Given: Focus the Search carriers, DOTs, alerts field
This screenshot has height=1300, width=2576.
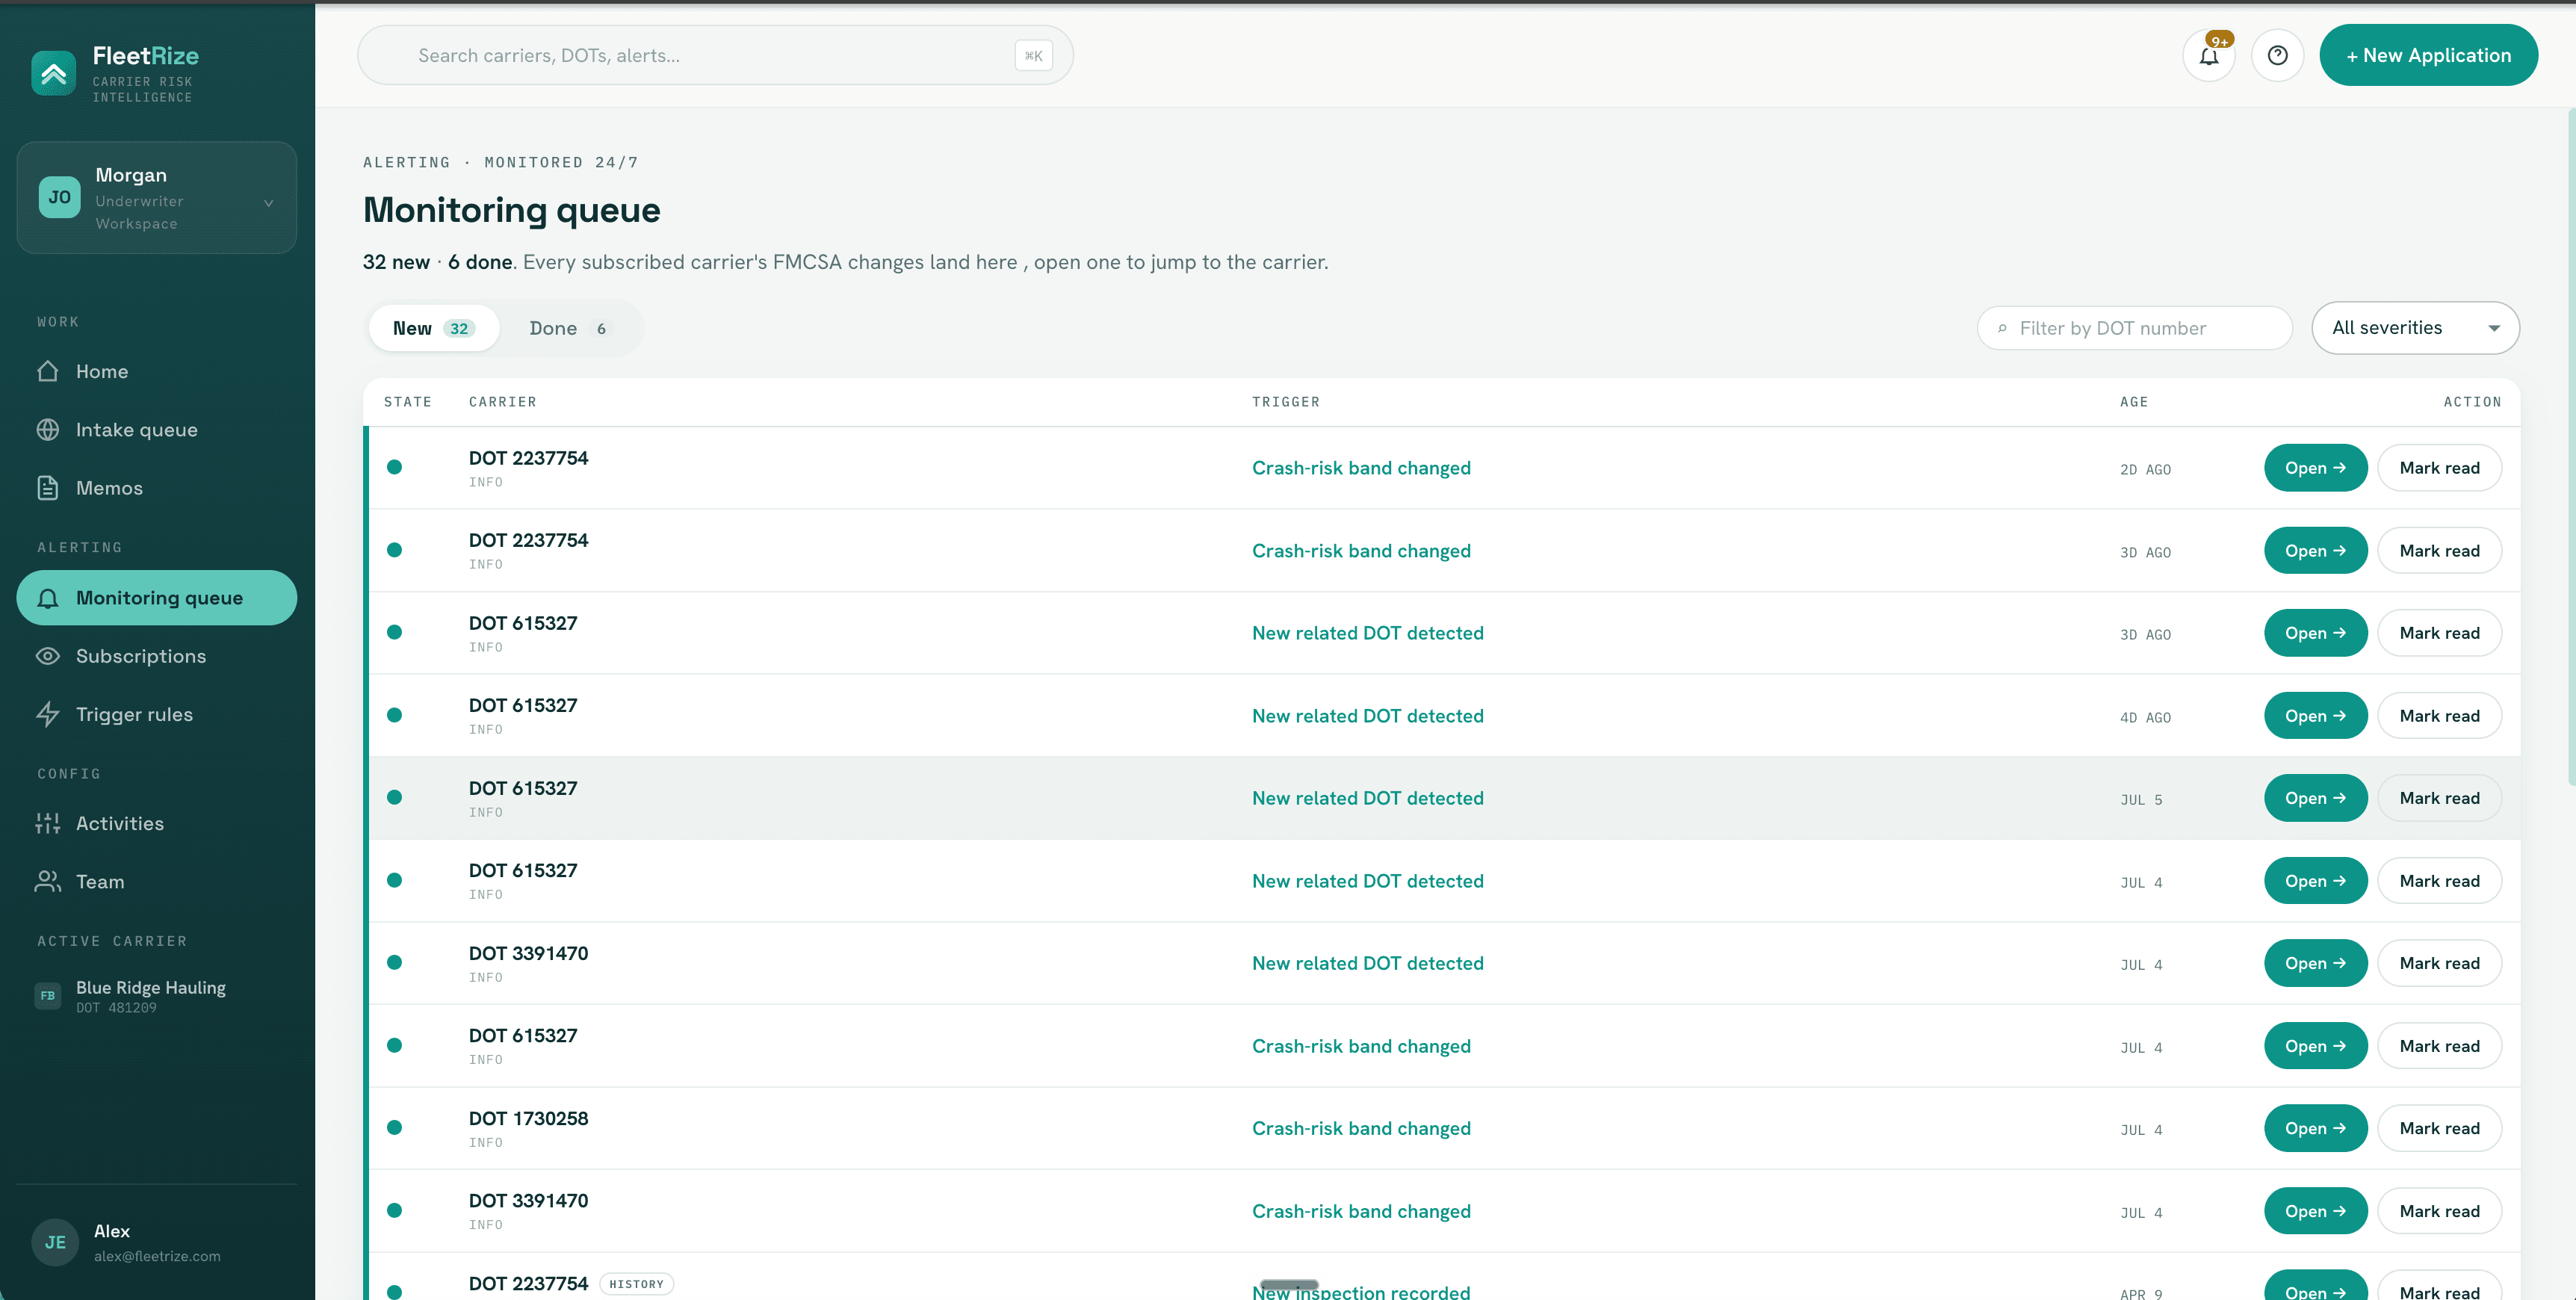Looking at the screenshot, I should pyautogui.click(x=714, y=56).
